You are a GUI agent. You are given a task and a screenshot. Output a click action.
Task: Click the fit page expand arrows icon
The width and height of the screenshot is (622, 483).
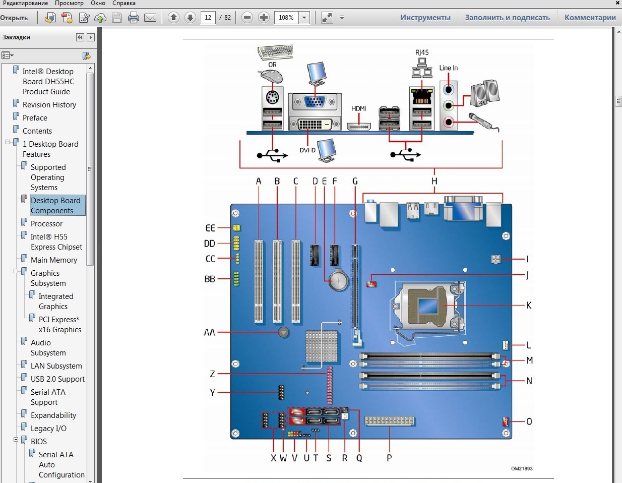coord(327,18)
